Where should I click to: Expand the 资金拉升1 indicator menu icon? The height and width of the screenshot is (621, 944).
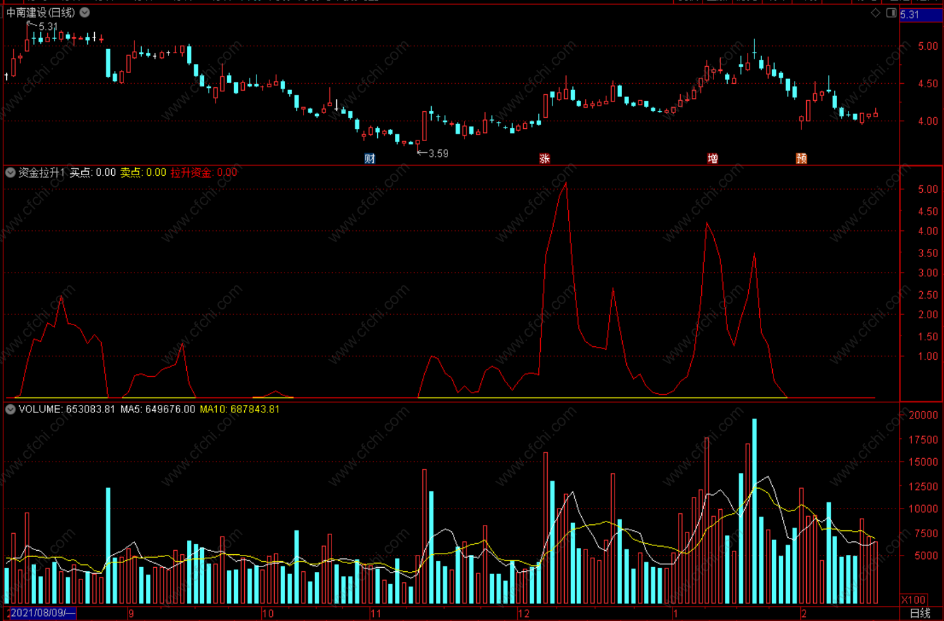point(10,172)
